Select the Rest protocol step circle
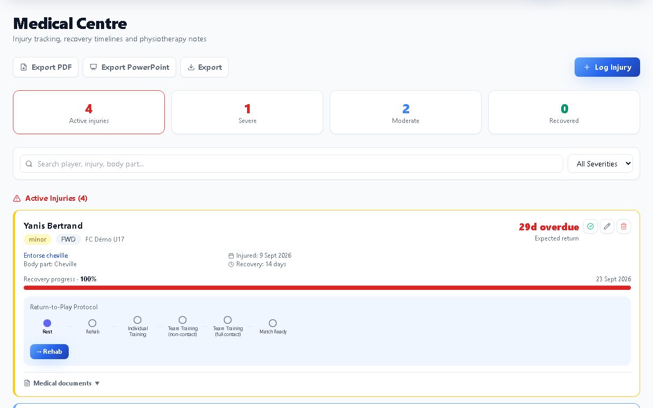 pyautogui.click(x=47, y=323)
